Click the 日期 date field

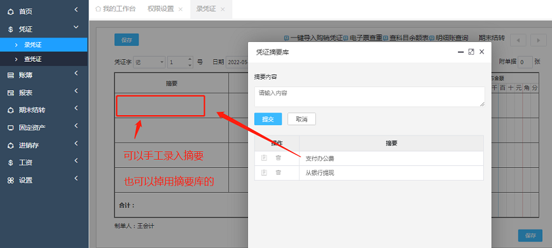[238, 62]
